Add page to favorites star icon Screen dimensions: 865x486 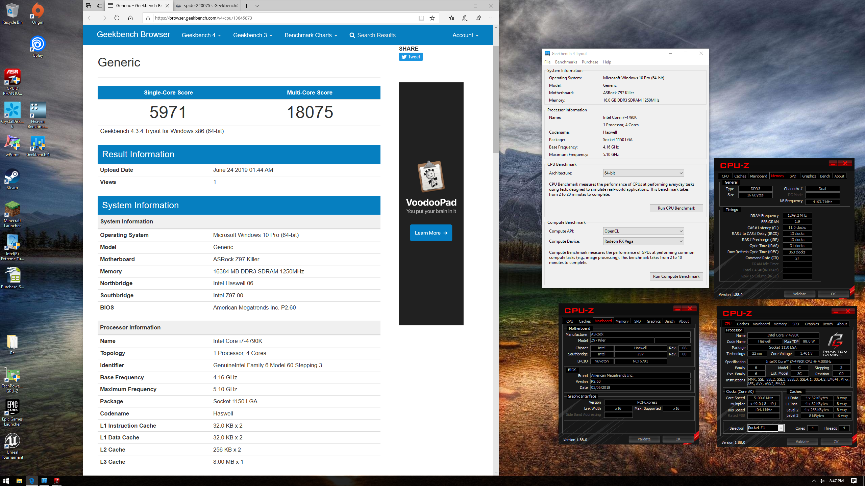click(432, 18)
